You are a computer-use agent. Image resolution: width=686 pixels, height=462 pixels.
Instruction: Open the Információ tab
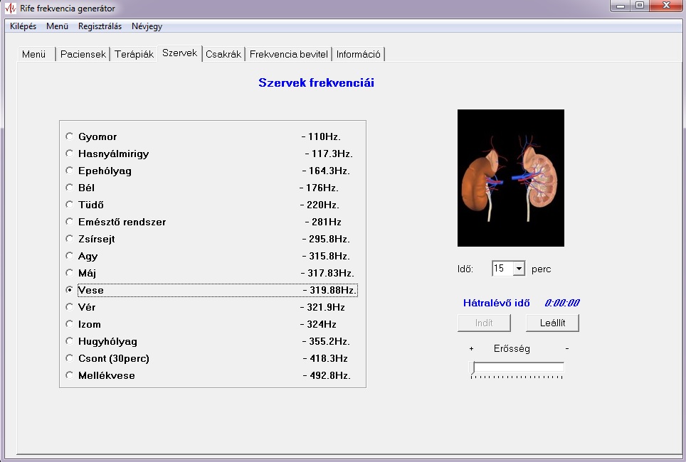[x=359, y=54]
